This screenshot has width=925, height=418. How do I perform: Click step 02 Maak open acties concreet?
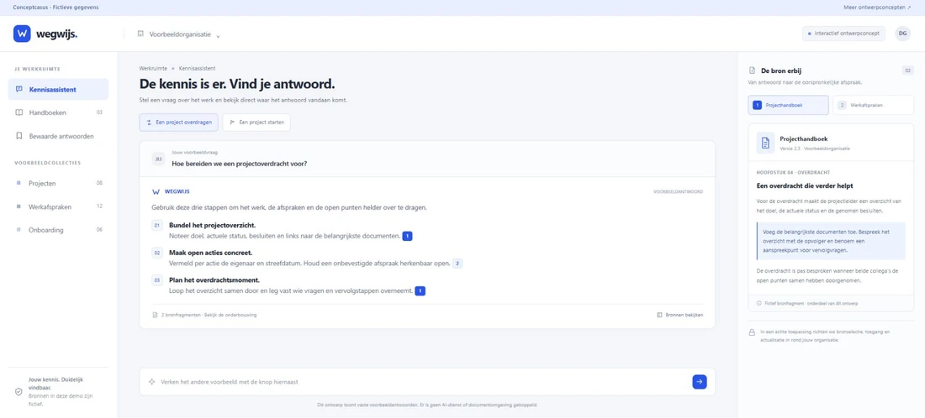tap(210, 253)
